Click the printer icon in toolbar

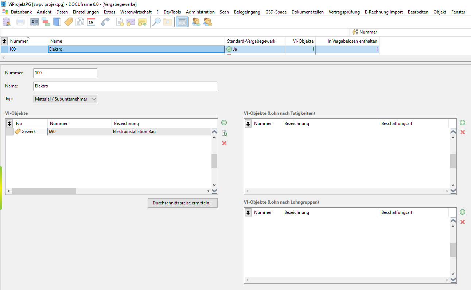[20, 22]
